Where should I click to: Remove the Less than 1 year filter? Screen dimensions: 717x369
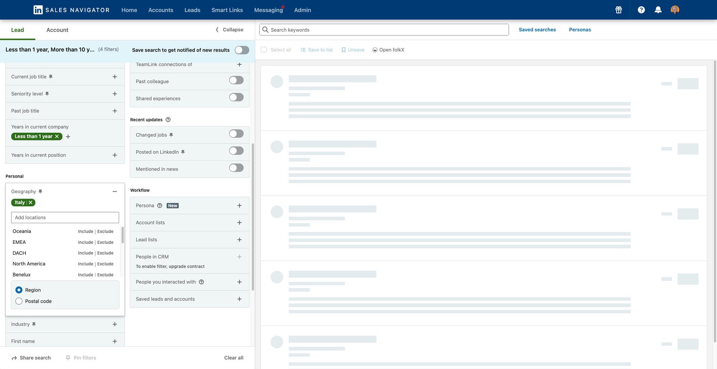click(57, 136)
